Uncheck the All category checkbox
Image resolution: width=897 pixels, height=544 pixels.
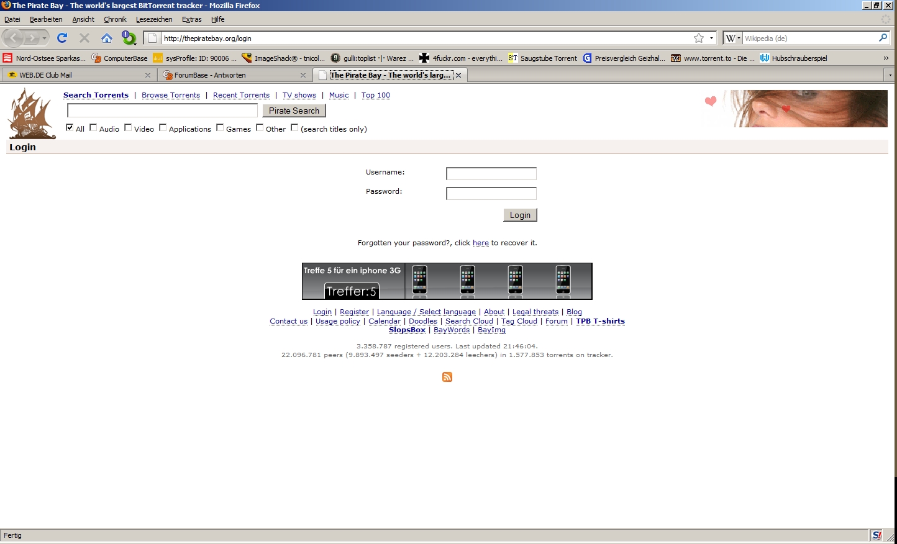[x=70, y=127]
